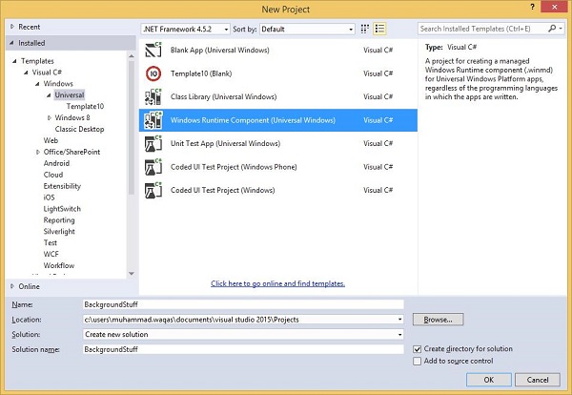Click the Browse button
The image size is (572, 395).
tap(439, 320)
